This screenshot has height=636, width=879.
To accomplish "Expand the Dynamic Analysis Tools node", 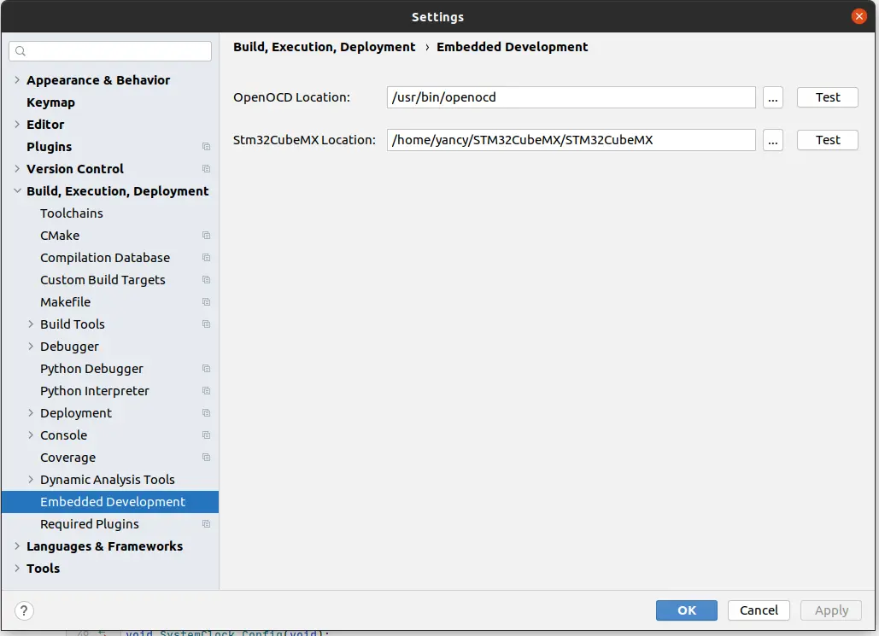I will [31, 480].
